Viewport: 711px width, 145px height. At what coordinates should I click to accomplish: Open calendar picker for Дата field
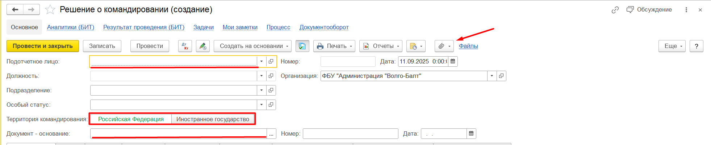point(453,62)
